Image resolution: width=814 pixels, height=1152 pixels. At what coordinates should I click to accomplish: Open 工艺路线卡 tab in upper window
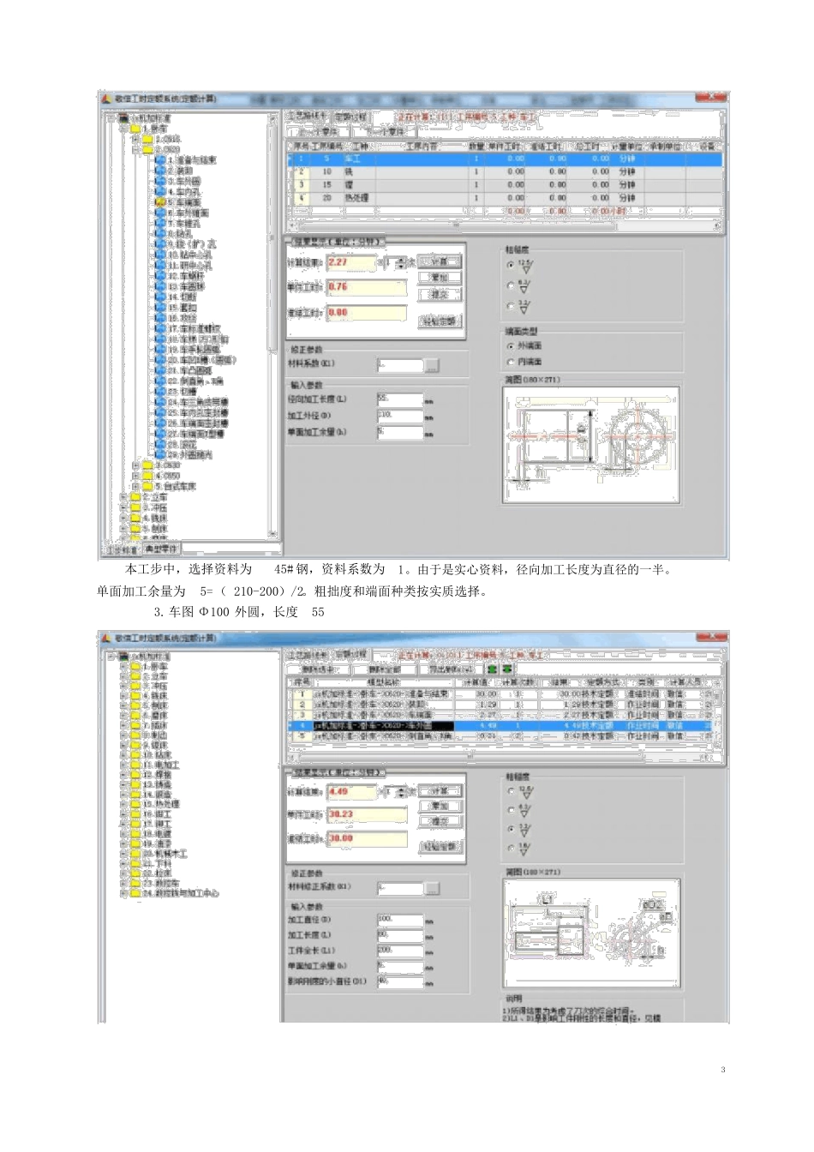(307, 116)
